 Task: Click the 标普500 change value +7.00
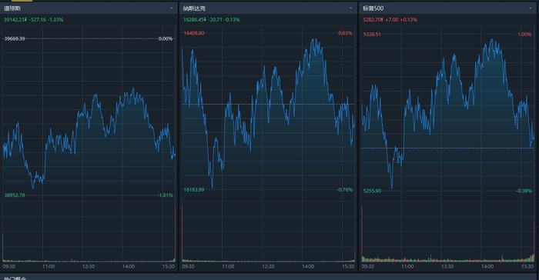[x=392, y=19]
